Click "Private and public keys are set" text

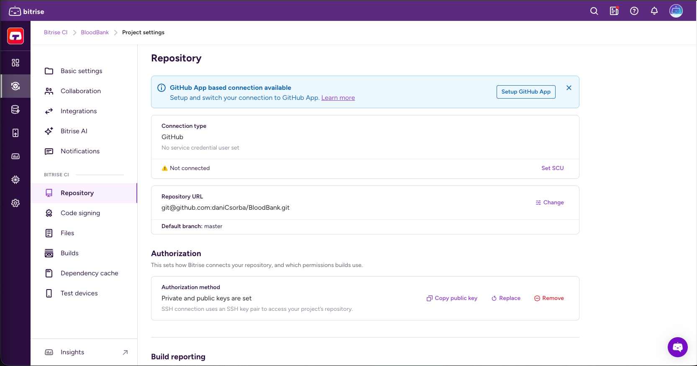coord(207,298)
